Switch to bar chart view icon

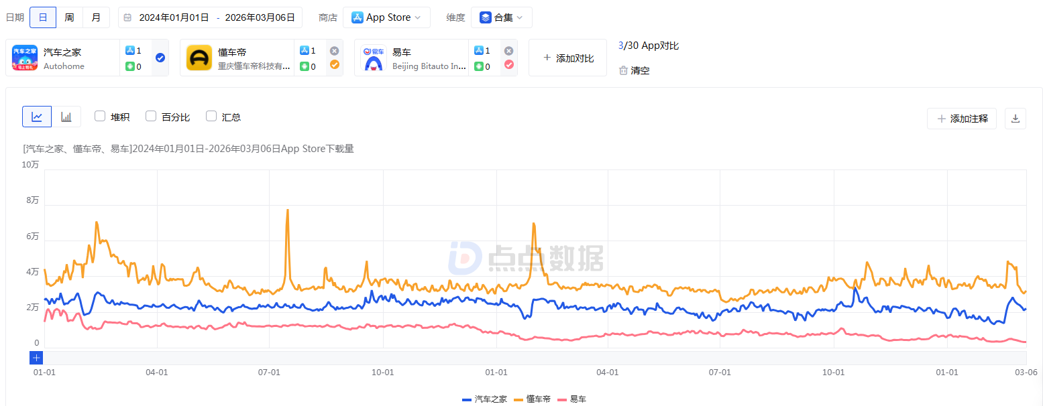coord(66,117)
